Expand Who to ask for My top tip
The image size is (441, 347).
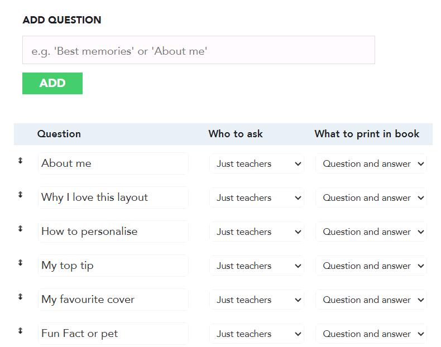tap(257, 266)
